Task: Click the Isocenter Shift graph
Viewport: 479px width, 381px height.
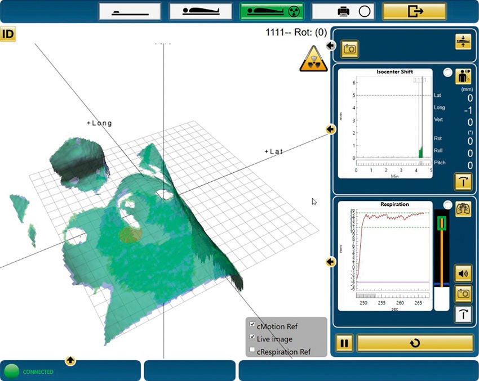Action: tap(385, 124)
